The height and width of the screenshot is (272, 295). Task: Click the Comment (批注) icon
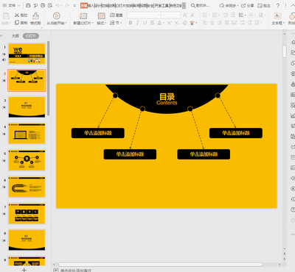pyautogui.click(x=260, y=5)
